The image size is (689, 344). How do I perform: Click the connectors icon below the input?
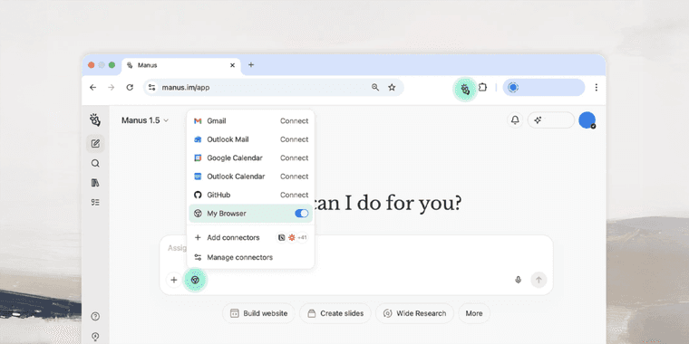pos(196,280)
